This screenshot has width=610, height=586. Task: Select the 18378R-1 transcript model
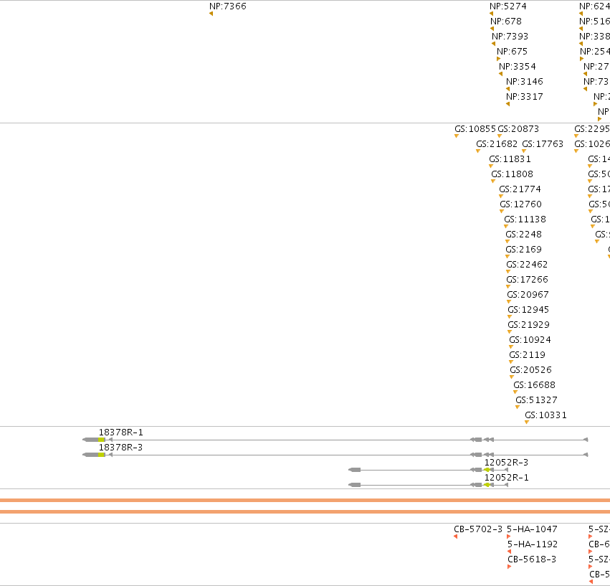335,440
